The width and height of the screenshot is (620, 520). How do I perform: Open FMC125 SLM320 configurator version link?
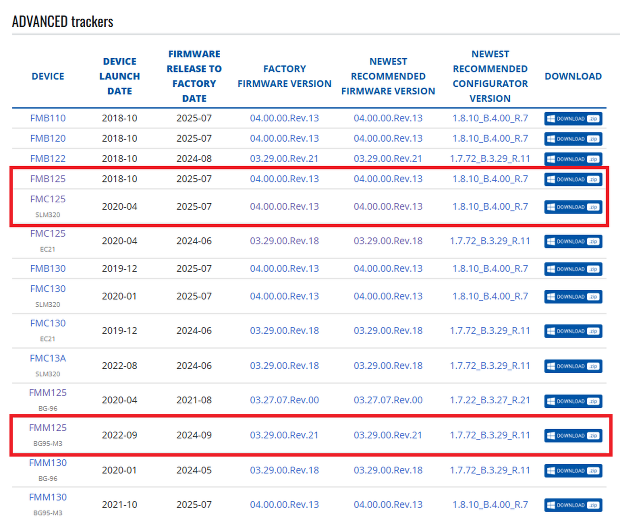coord(490,206)
